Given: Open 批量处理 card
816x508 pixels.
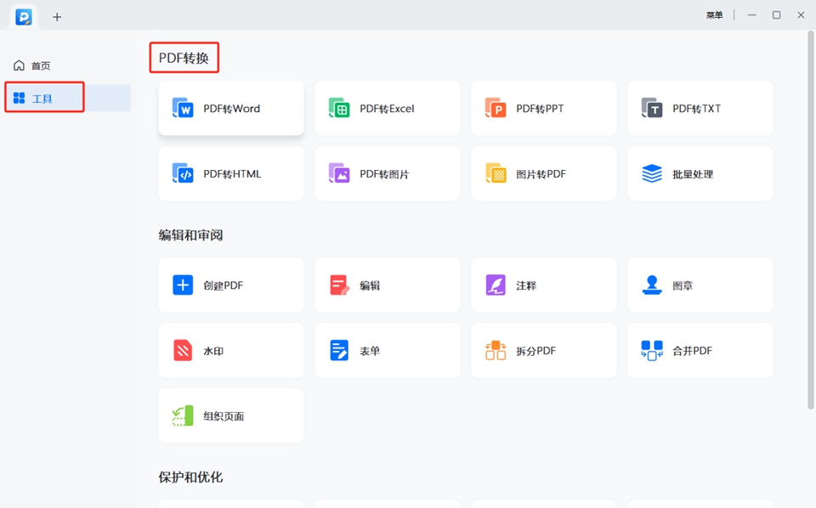Looking at the screenshot, I should point(700,173).
